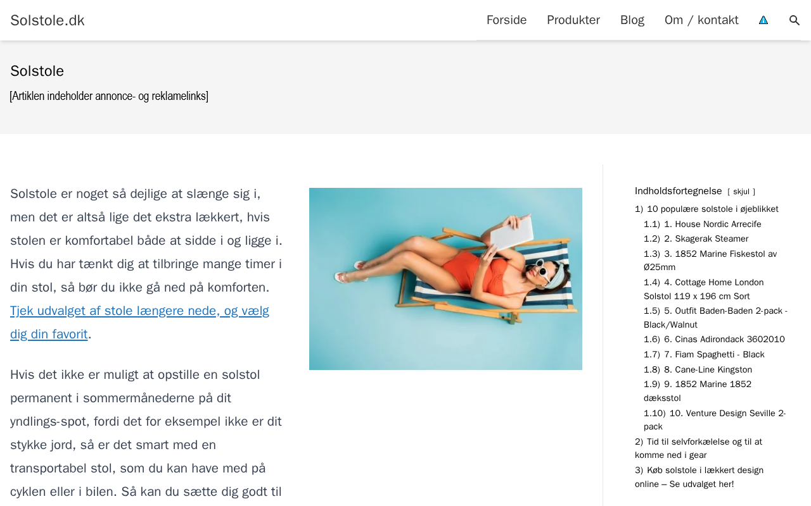The width and height of the screenshot is (811, 506).
Task: Follow the 'Tjek udvalget af stole' link
Action: 139,323
